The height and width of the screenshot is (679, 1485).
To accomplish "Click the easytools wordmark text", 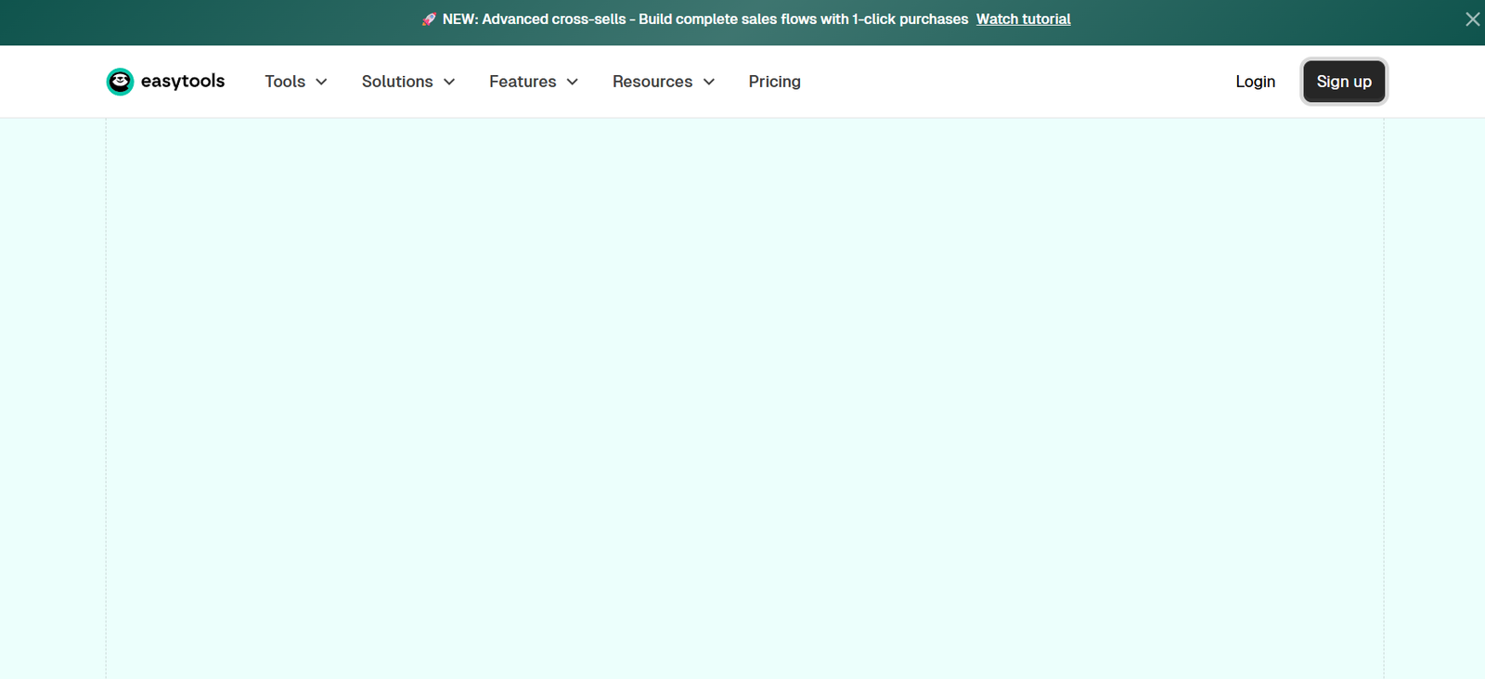I will (x=183, y=82).
